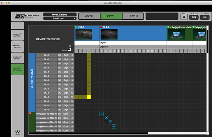
Task: Open the PATCH tab
Action: (111, 16)
